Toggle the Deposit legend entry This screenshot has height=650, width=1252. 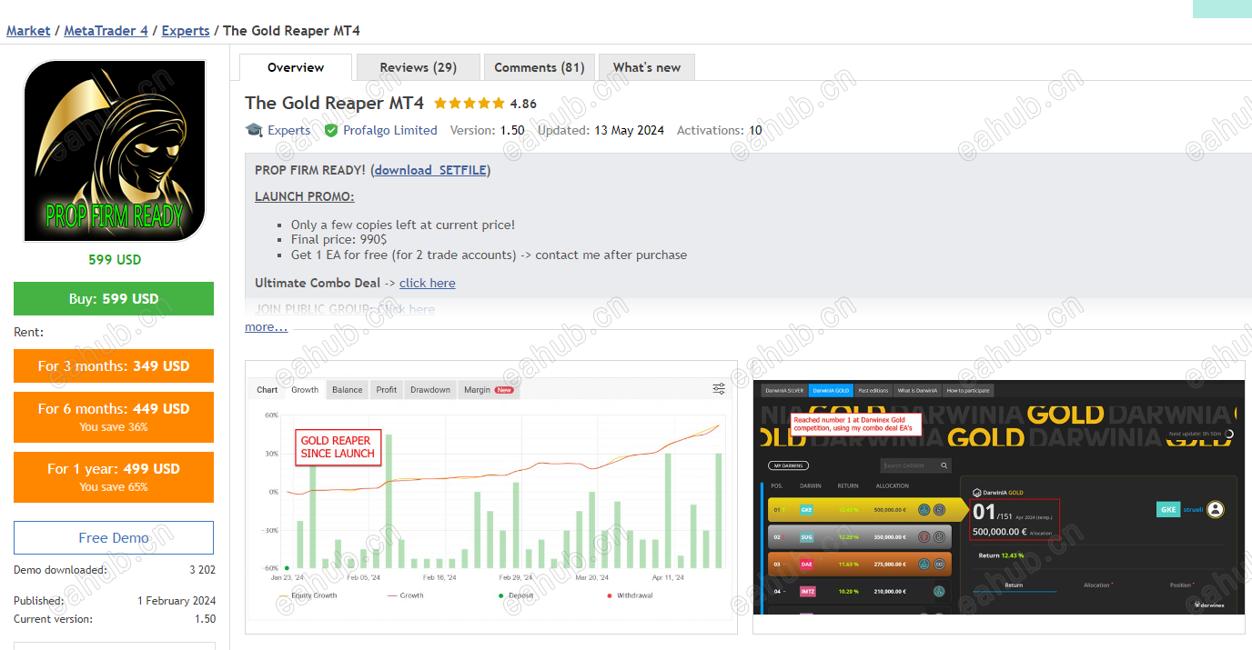[x=516, y=595]
